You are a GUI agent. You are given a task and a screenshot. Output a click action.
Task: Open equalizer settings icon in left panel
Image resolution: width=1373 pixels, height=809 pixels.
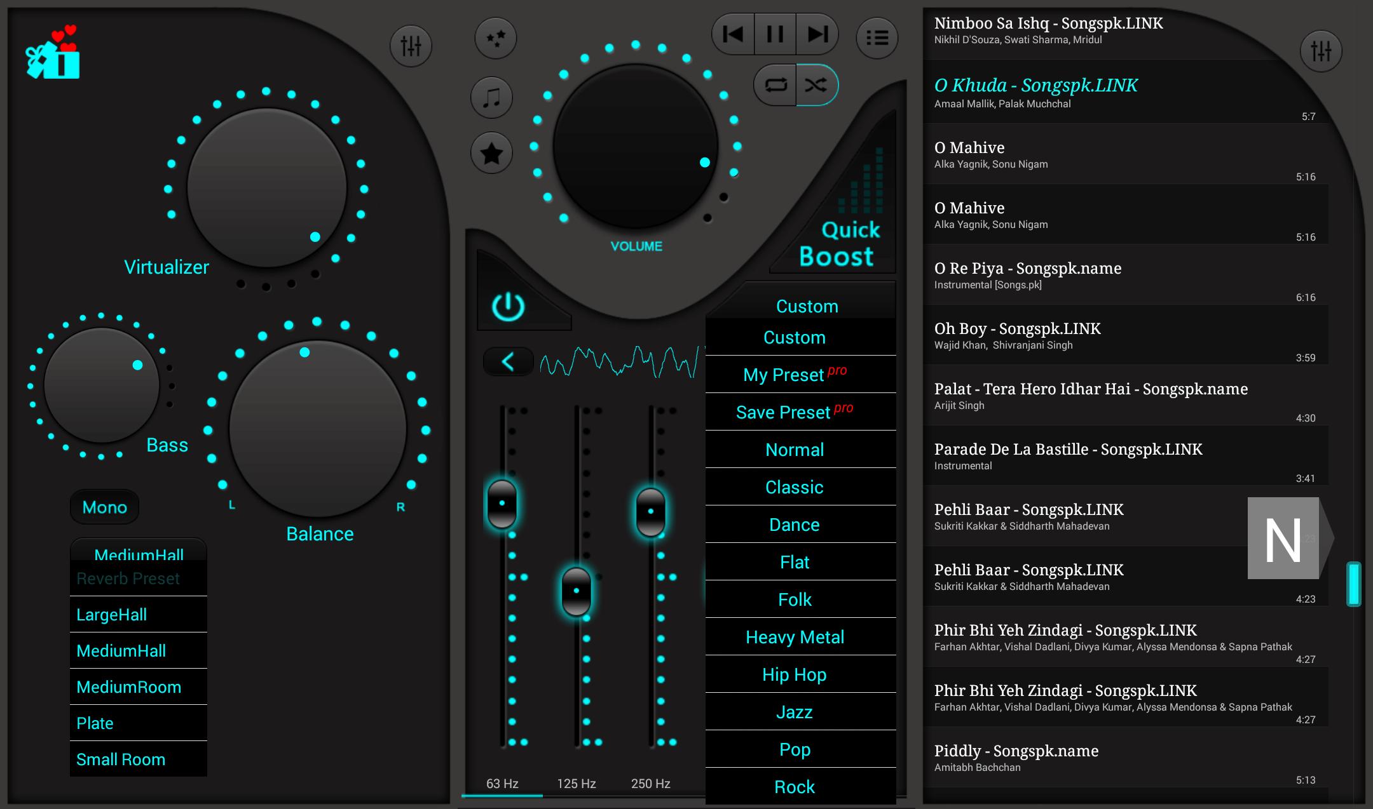(411, 46)
